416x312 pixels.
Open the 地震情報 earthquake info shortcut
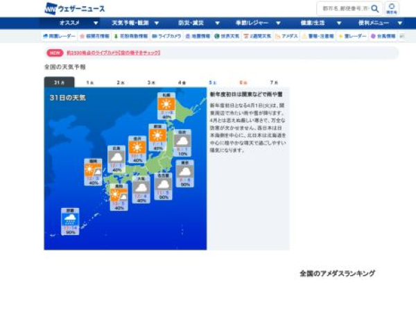click(198, 36)
